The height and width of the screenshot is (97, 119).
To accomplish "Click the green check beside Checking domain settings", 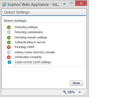I will pyautogui.click(x=9, y=38).
